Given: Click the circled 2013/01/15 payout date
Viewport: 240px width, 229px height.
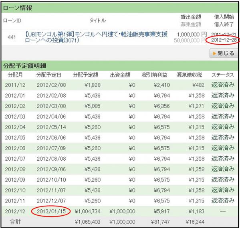Looking at the screenshot, I should pyautogui.click(x=51, y=211).
